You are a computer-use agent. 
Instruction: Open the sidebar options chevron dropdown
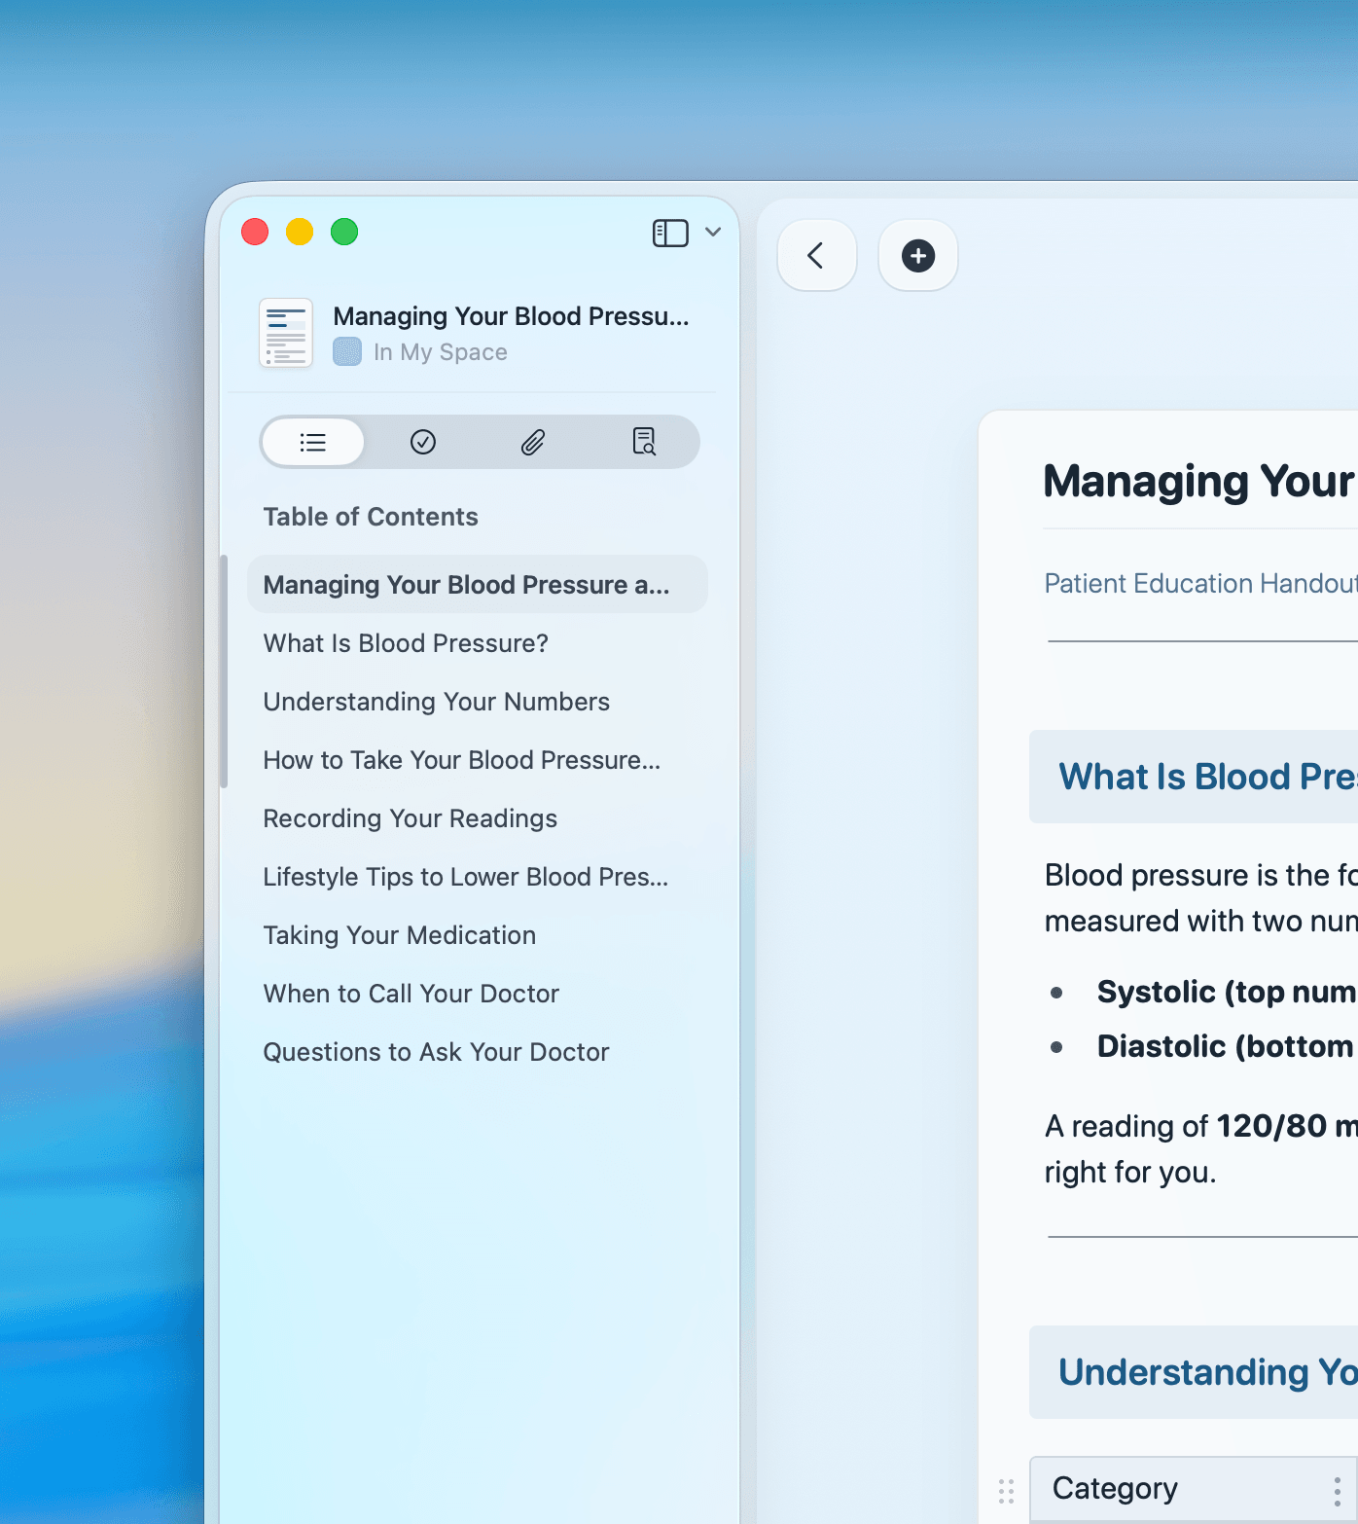713,232
